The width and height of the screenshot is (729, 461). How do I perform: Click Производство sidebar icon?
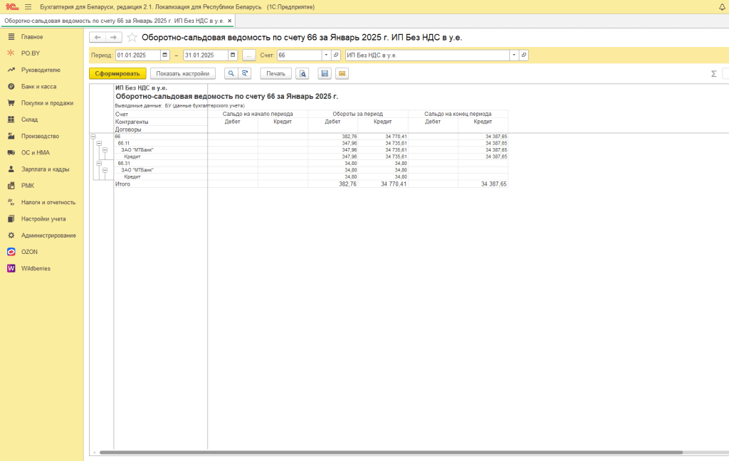[11, 136]
